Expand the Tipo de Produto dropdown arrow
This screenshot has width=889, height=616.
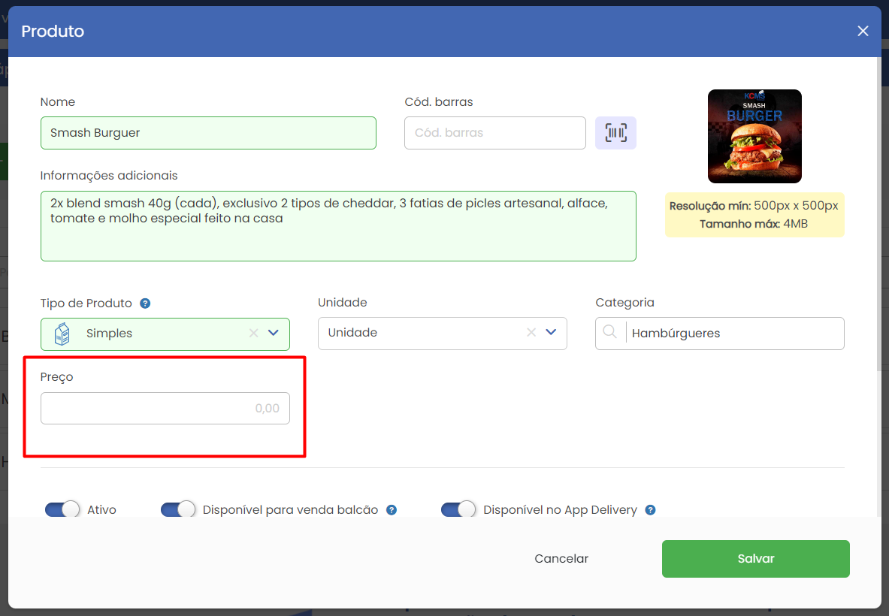pyautogui.click(x=274, y=334)
